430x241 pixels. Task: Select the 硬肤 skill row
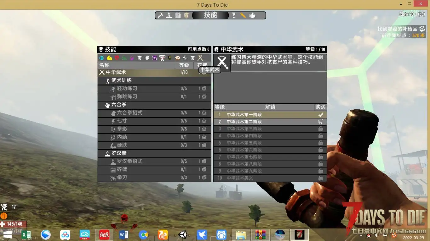[x=154, y=145]
